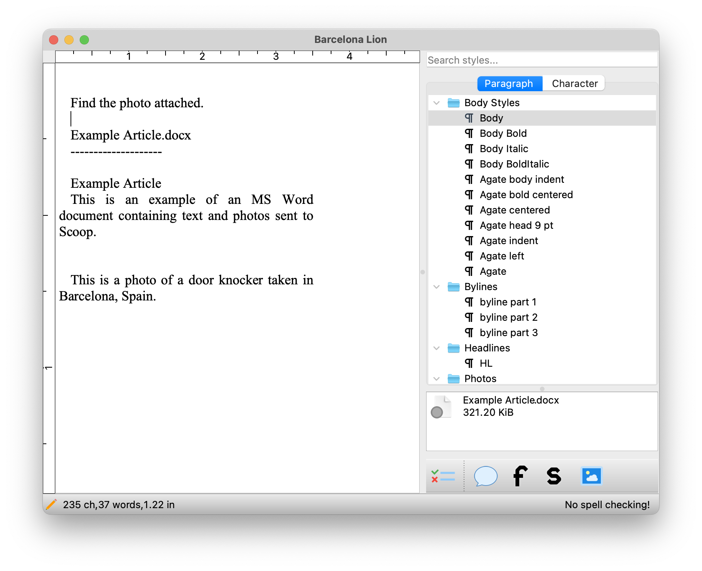Click the bold 'f' icon in toolbar

pyautogui.click(x=520, y=476)
